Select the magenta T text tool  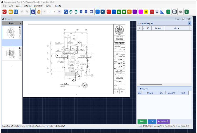pos(140,12)
